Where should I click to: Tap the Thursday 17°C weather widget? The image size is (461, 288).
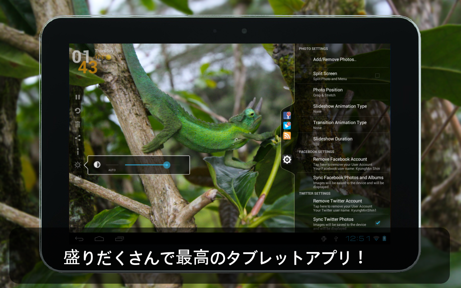point(104,54)
